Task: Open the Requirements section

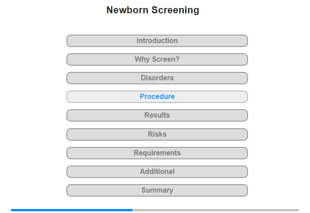Action: [157, 153]
